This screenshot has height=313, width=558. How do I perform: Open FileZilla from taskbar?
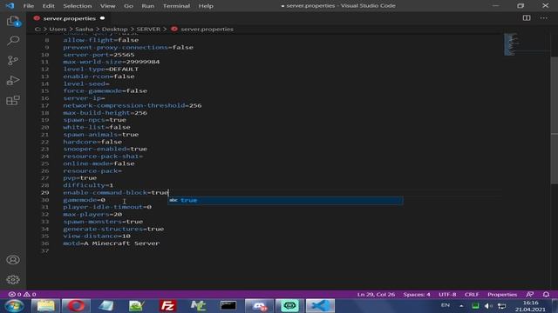(x=167, y=305)
